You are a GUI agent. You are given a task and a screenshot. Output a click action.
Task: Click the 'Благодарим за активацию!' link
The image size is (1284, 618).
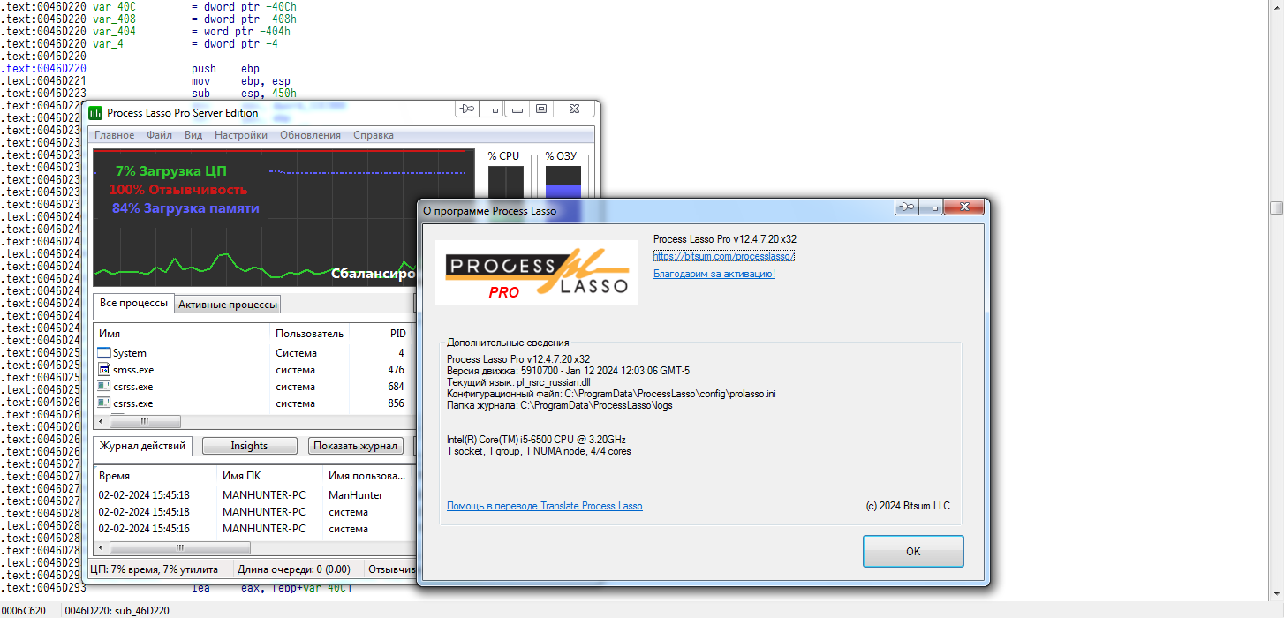714,274
